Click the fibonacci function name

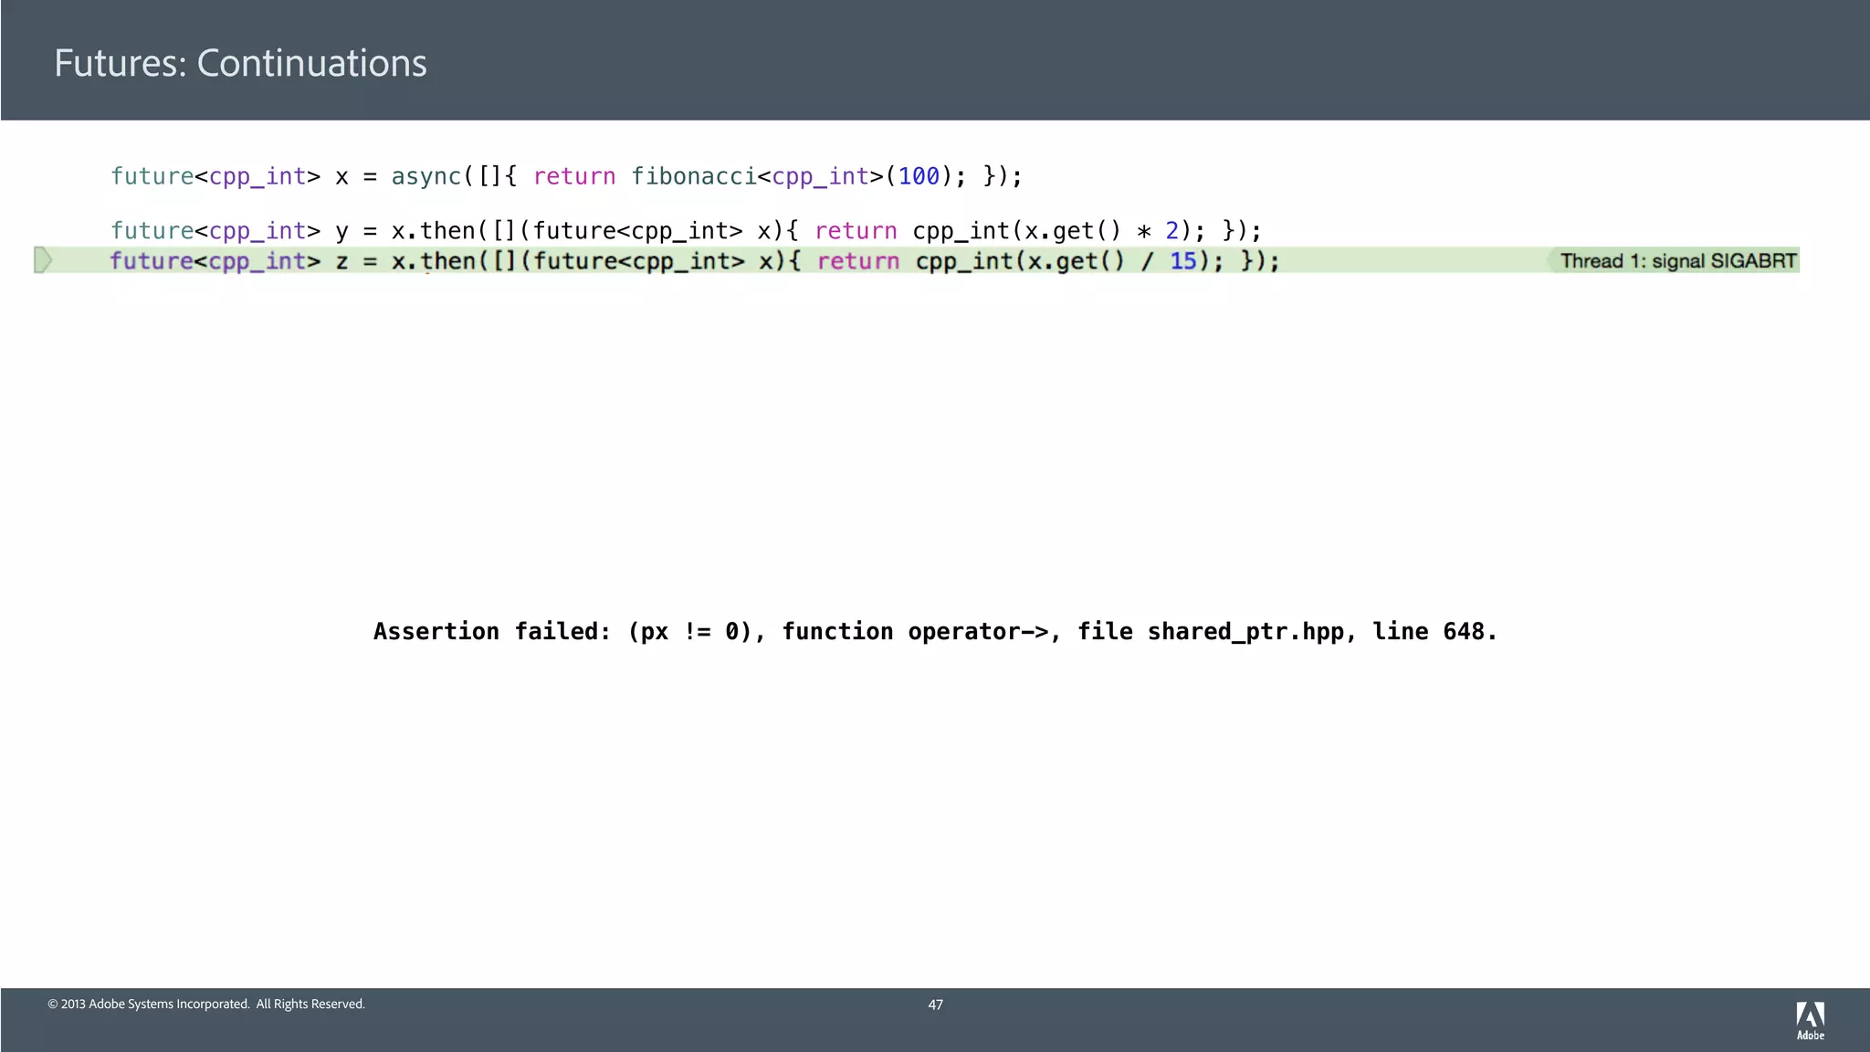click(693, 176)
